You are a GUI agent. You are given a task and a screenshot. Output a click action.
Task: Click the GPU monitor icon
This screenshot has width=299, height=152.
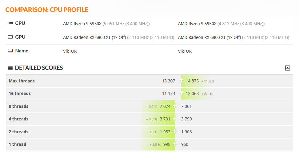(x=10, y=37)
